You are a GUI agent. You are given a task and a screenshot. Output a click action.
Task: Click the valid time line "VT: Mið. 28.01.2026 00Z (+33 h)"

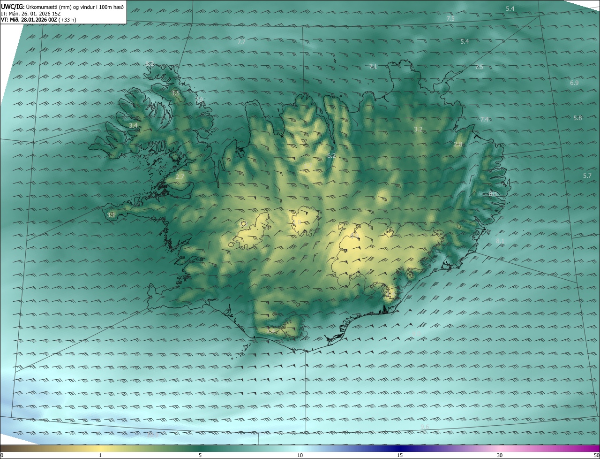(x=38, y=20)
